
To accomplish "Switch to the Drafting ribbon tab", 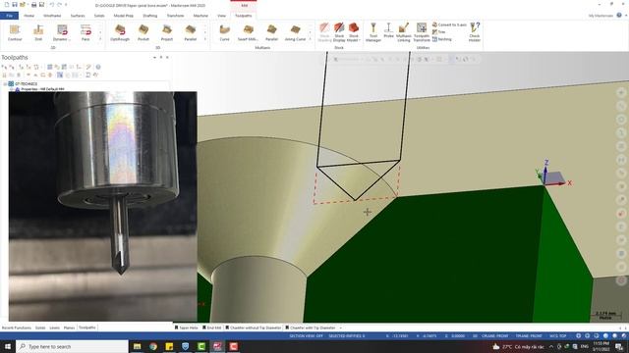I will [150, 16].
